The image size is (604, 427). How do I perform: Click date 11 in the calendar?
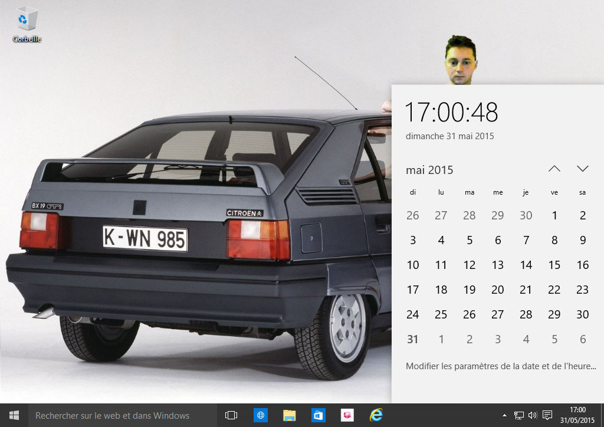coord(441,265)
